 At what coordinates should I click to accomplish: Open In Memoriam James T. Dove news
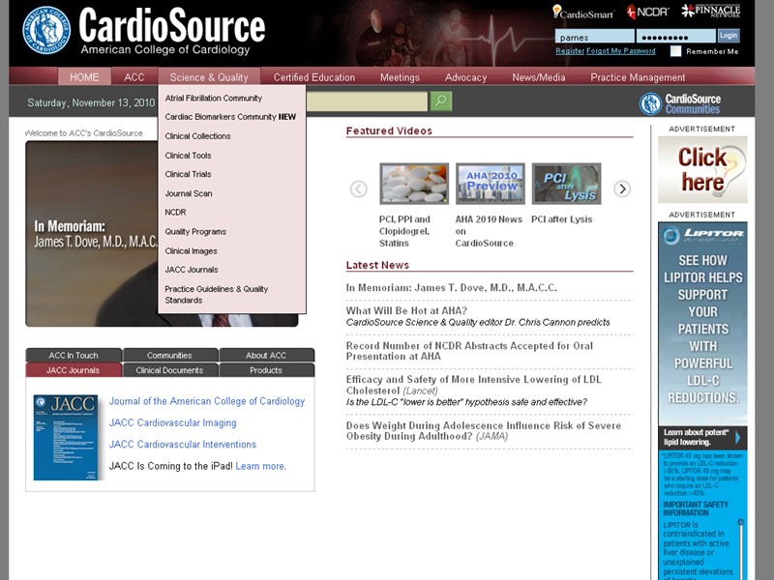pos(451,287)
